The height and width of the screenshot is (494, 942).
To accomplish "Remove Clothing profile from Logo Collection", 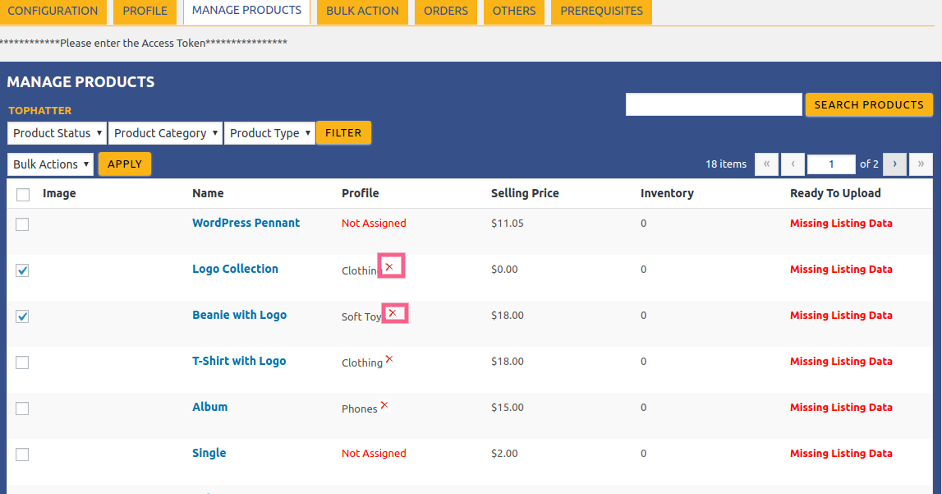I will (389, 267).
